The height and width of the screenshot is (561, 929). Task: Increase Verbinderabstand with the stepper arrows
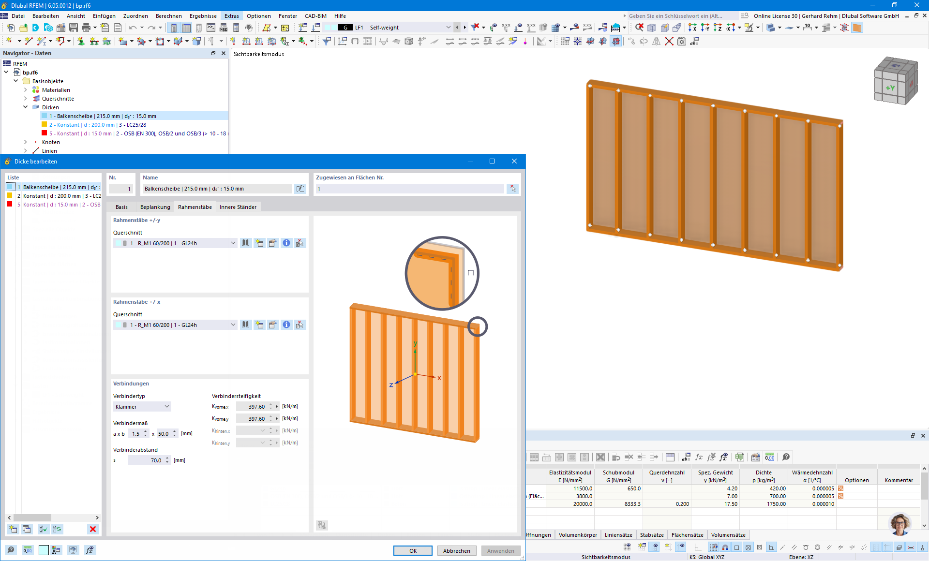pos(167,458)
